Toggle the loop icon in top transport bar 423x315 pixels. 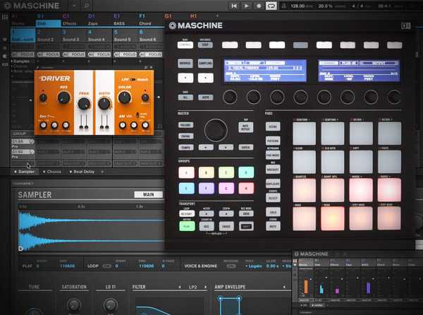(x=271, y=6)
